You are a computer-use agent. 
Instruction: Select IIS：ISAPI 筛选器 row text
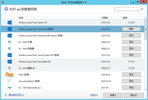(26, 49)
